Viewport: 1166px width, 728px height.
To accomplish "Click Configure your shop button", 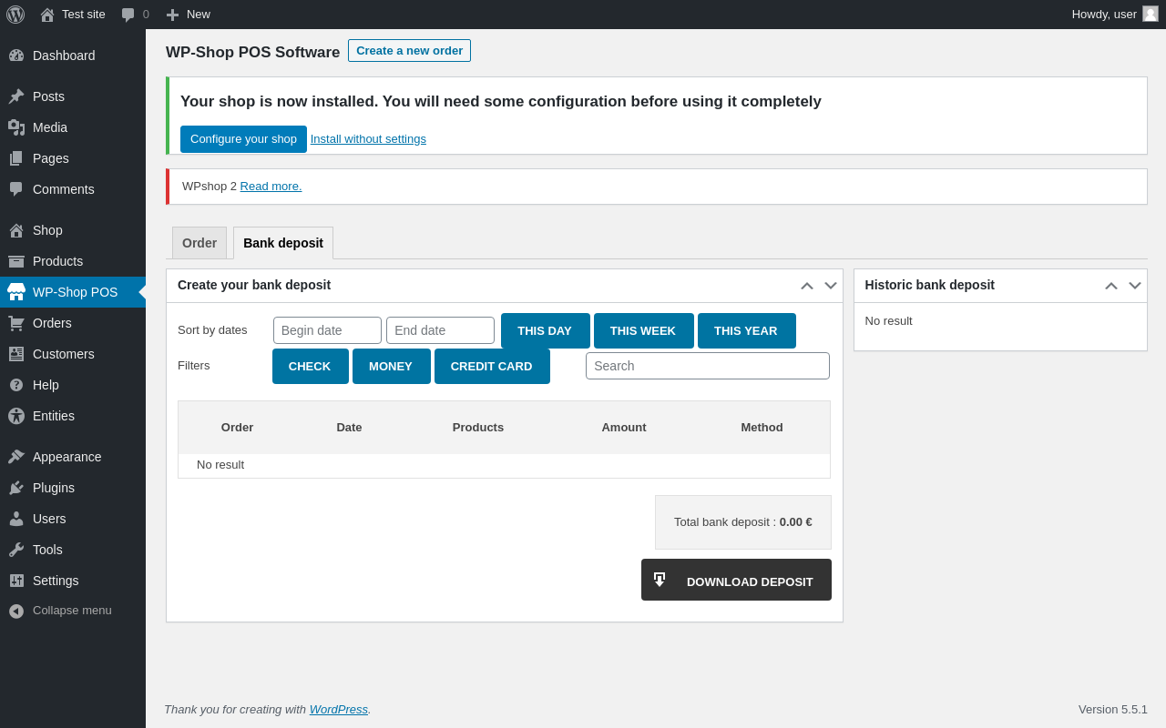I will click(243, 139).
